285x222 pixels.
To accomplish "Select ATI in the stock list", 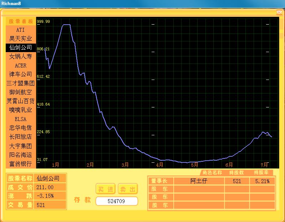I will [21, 30].
